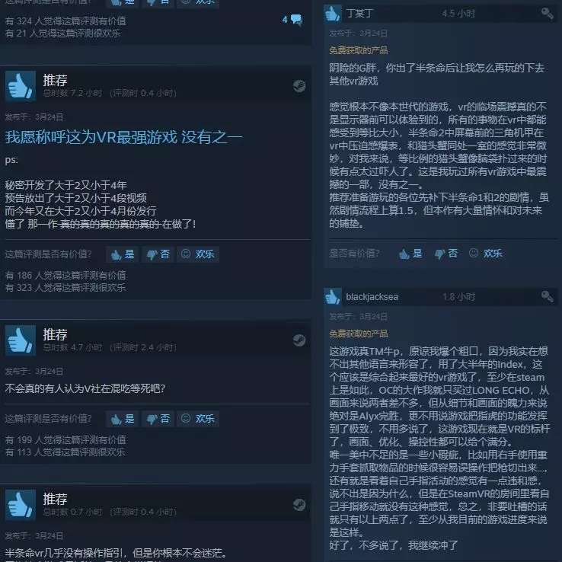Open blackjacksea's user profile name

(372, 297)
